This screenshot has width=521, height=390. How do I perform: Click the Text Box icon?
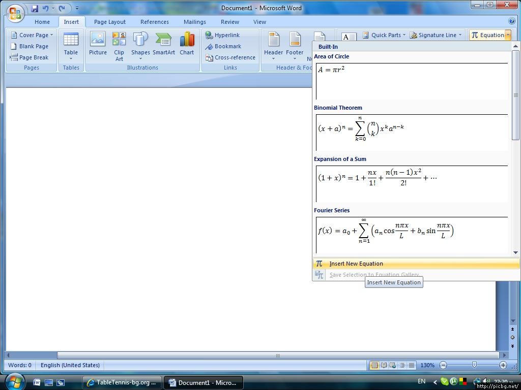349,37
